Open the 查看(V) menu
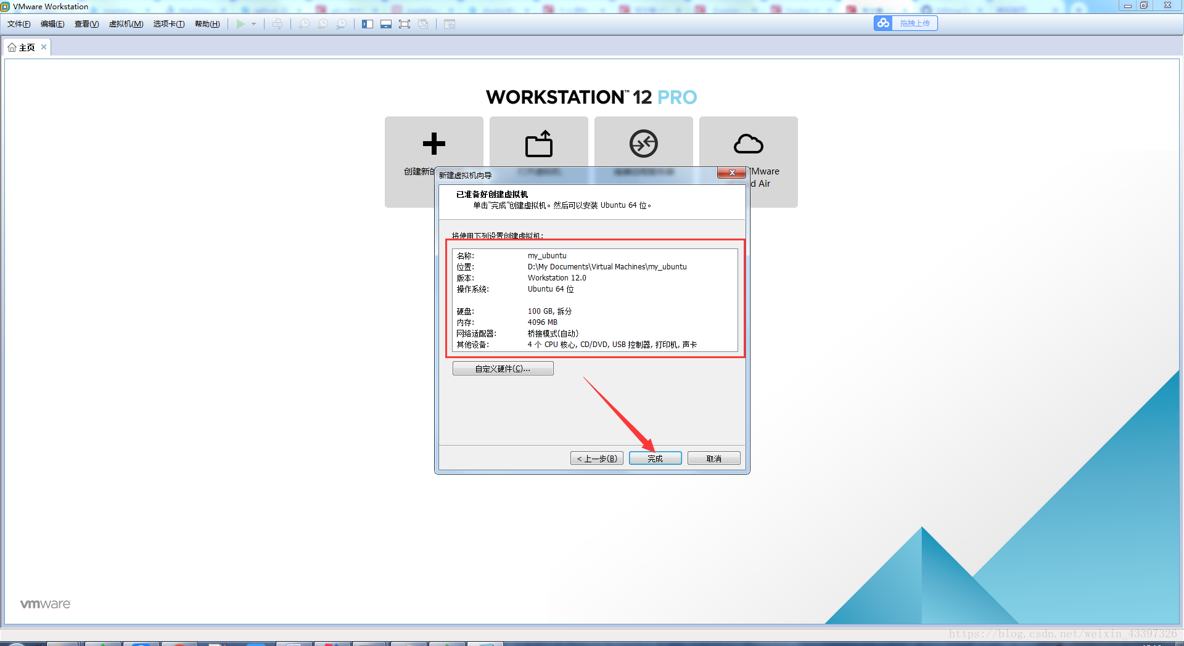1184x646 pixels. pyautogui.click(x=86, y=24)
